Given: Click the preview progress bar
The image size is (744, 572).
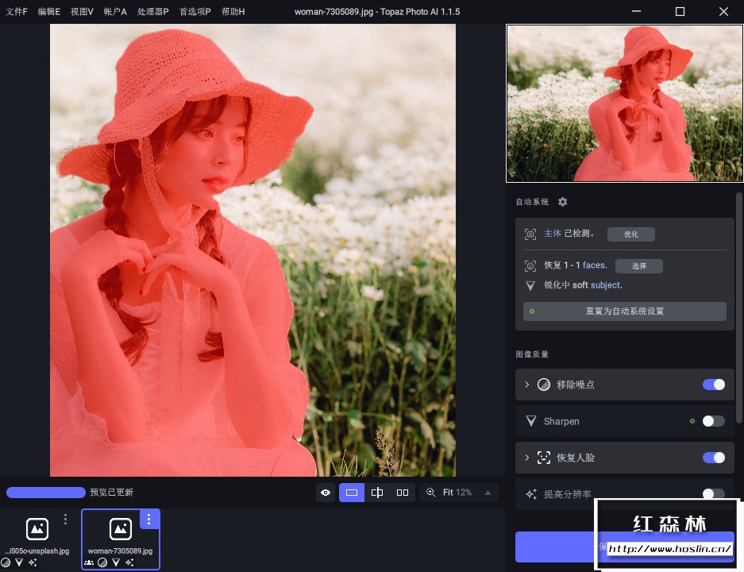Looking at the screenshot, I should (45, 493).
